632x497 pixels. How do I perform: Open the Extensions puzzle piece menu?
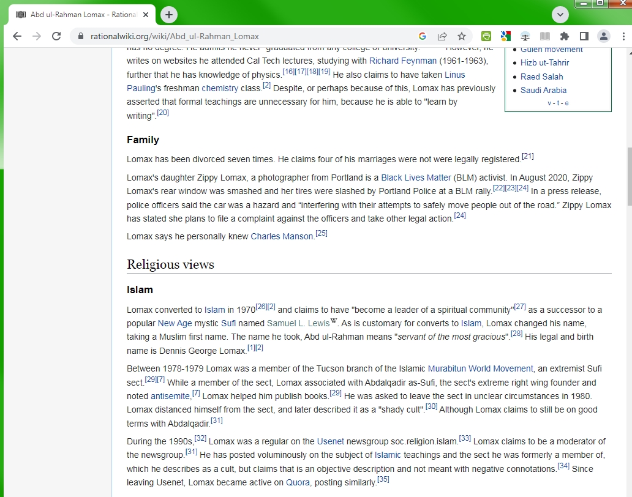pyautogui.click(x=565, y=36)
